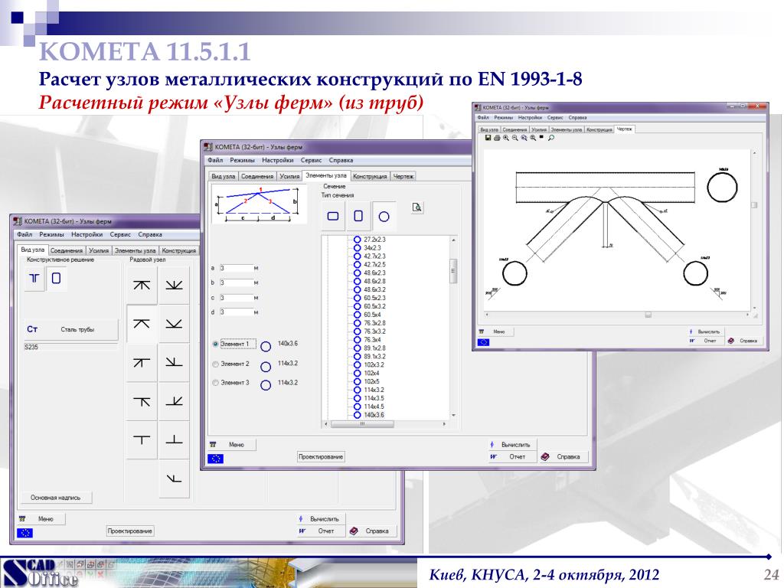This screenshot has height=588, width=784.
Task: Click the input field for dimension a
Action: pos(236,269)
